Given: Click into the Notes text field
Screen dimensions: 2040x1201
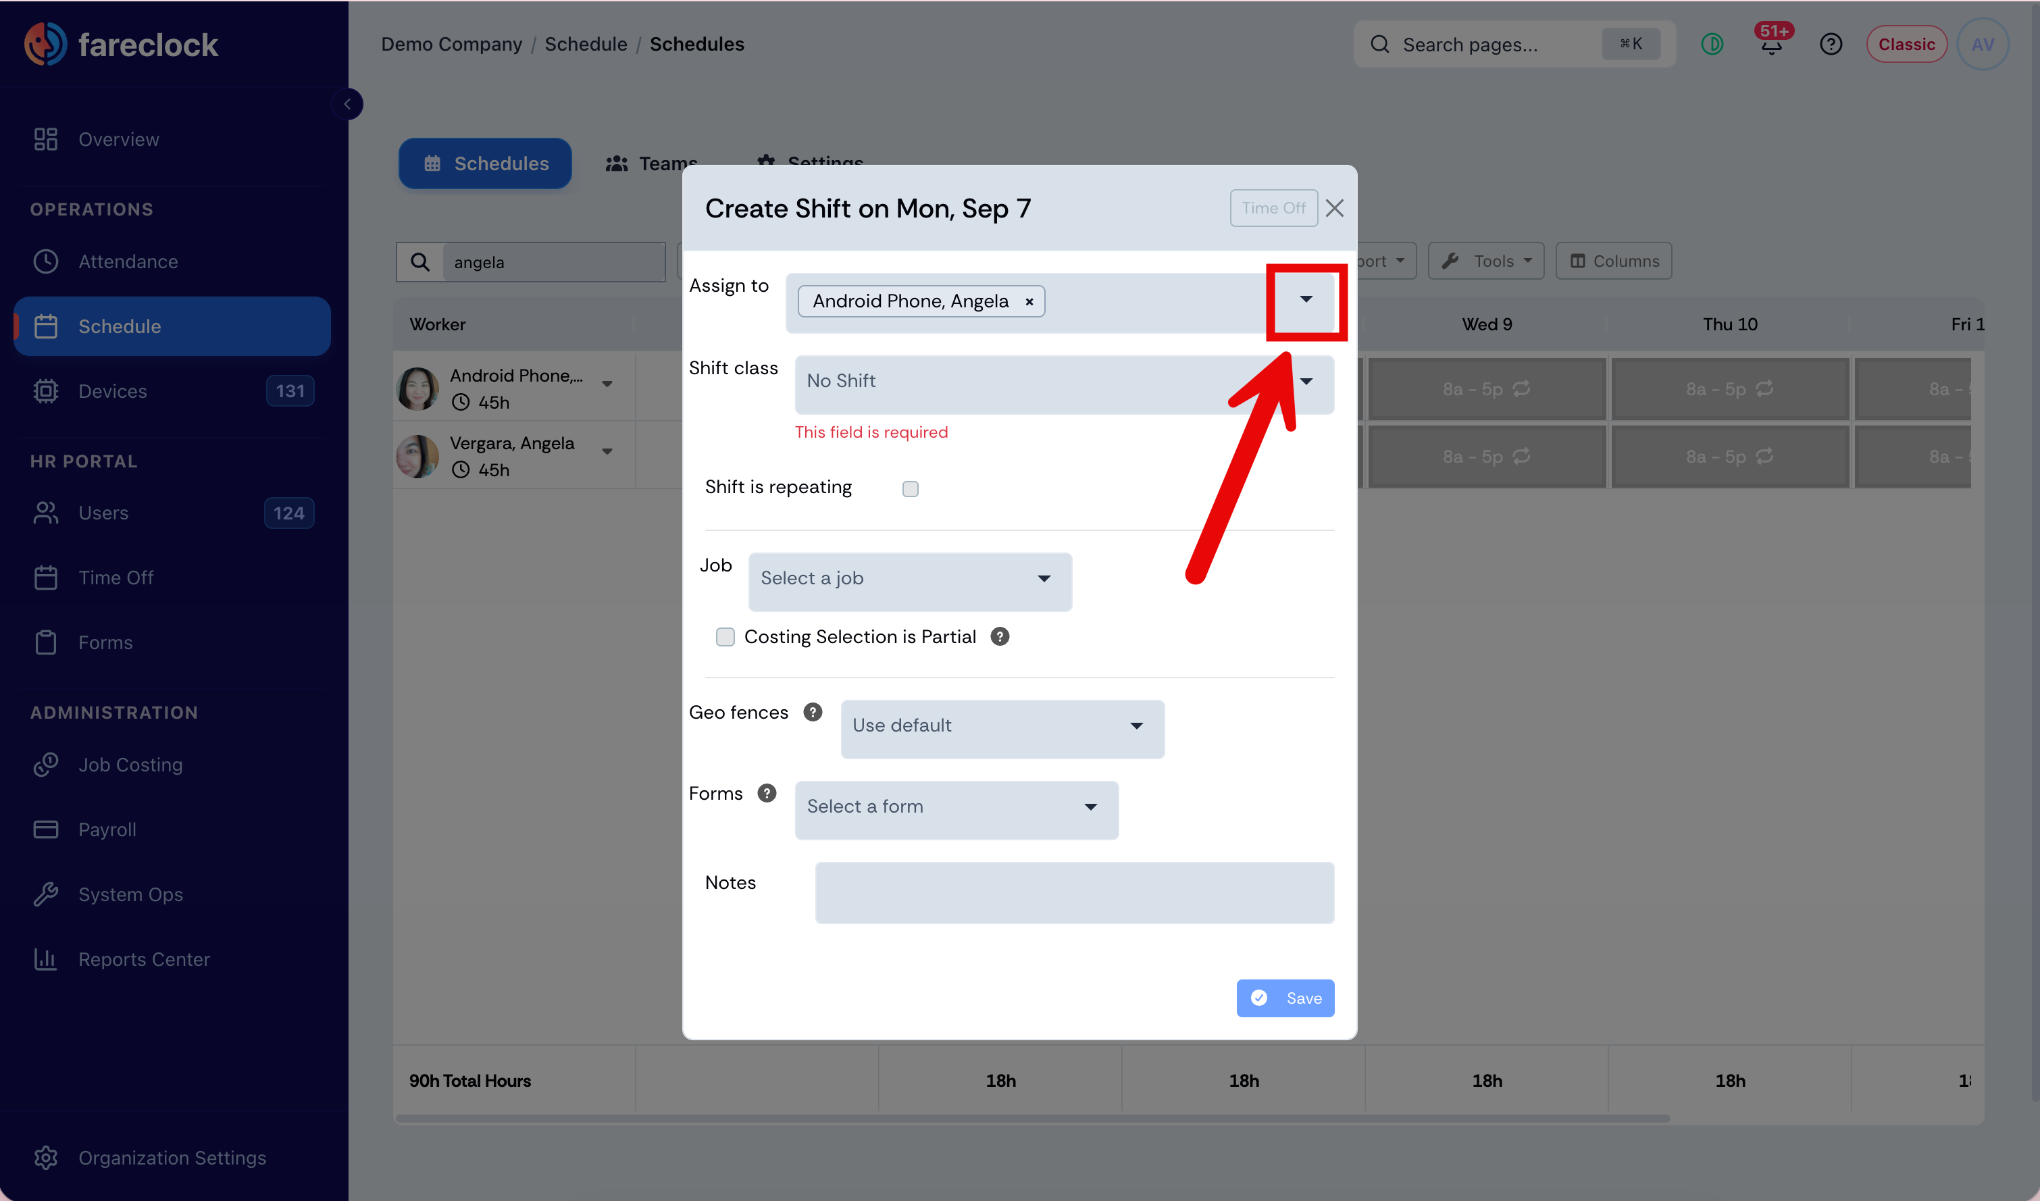Looking at the screenshot, I should 1074,893.
